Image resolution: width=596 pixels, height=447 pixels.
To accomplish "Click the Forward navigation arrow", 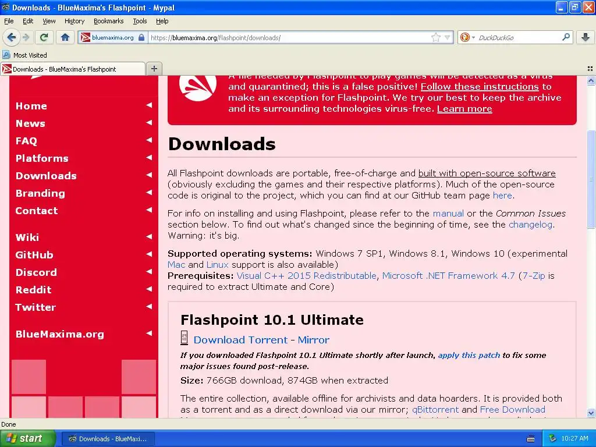I will (x=26, y=37).
